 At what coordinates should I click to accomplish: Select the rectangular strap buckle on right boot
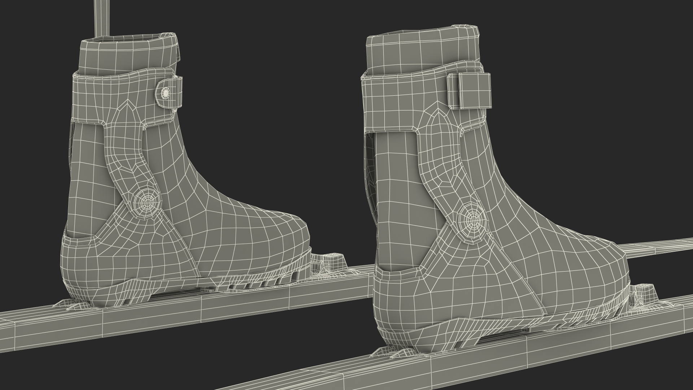tap(470, 91)
